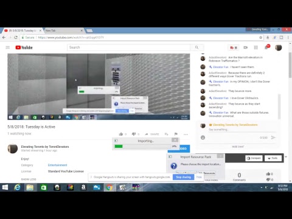Launch Internet Explorer from the taskbar
Screen dimensions: 292x219
[17, 187]
